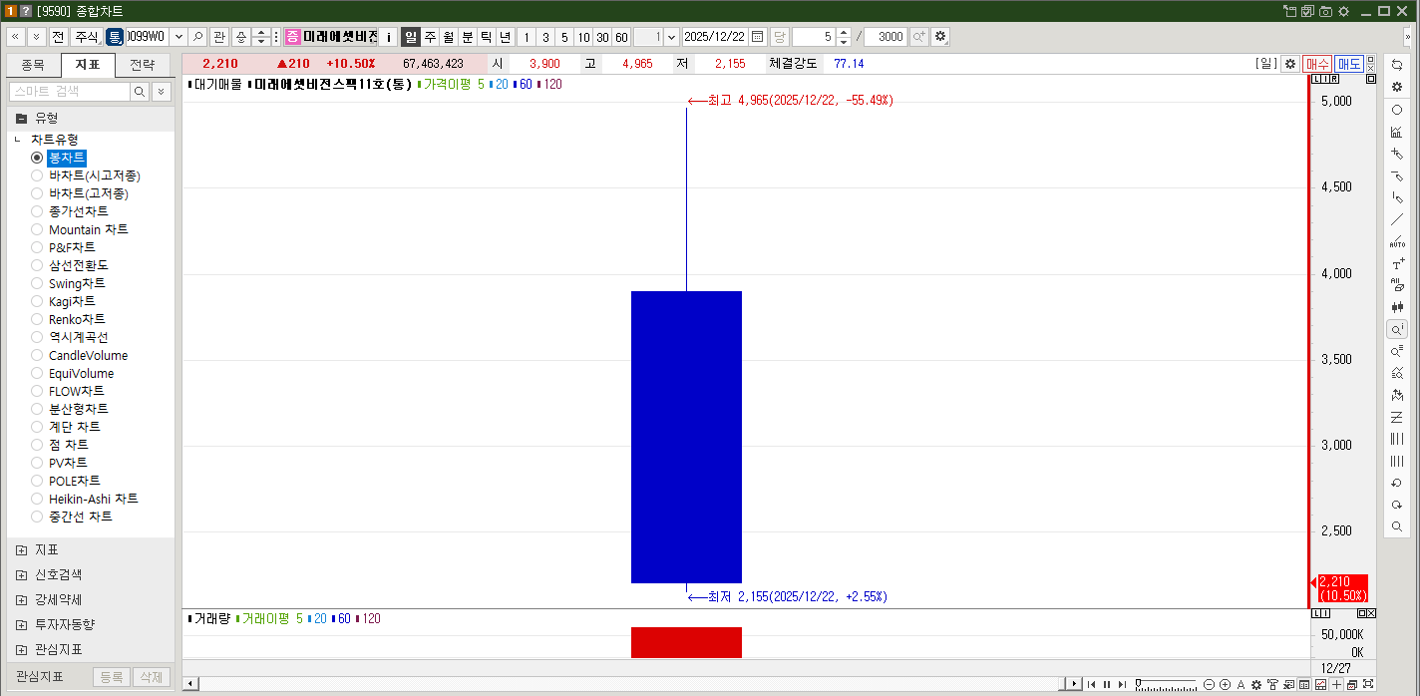Click the title bar gear settings icon

pyautogui.click(x=1343, y=10)
